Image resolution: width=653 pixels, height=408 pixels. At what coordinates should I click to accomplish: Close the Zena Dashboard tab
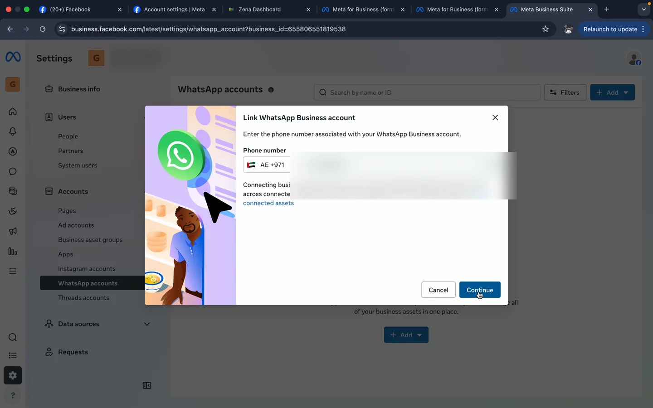click(308, 9)
